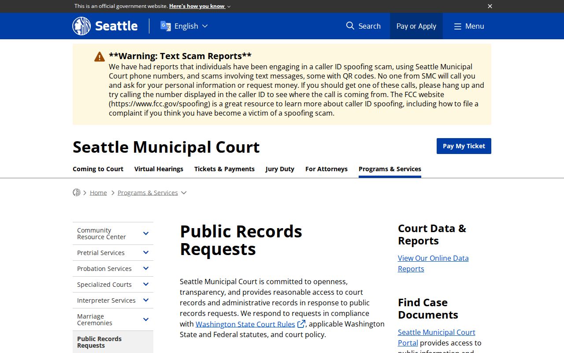Viewport: 564px width, 353px height.
Task: Click the Pay My Ticket button
Action: coord(464,146)
